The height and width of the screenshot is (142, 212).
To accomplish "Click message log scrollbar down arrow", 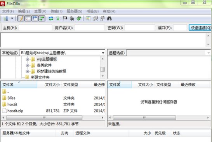I will pos(208,44).
